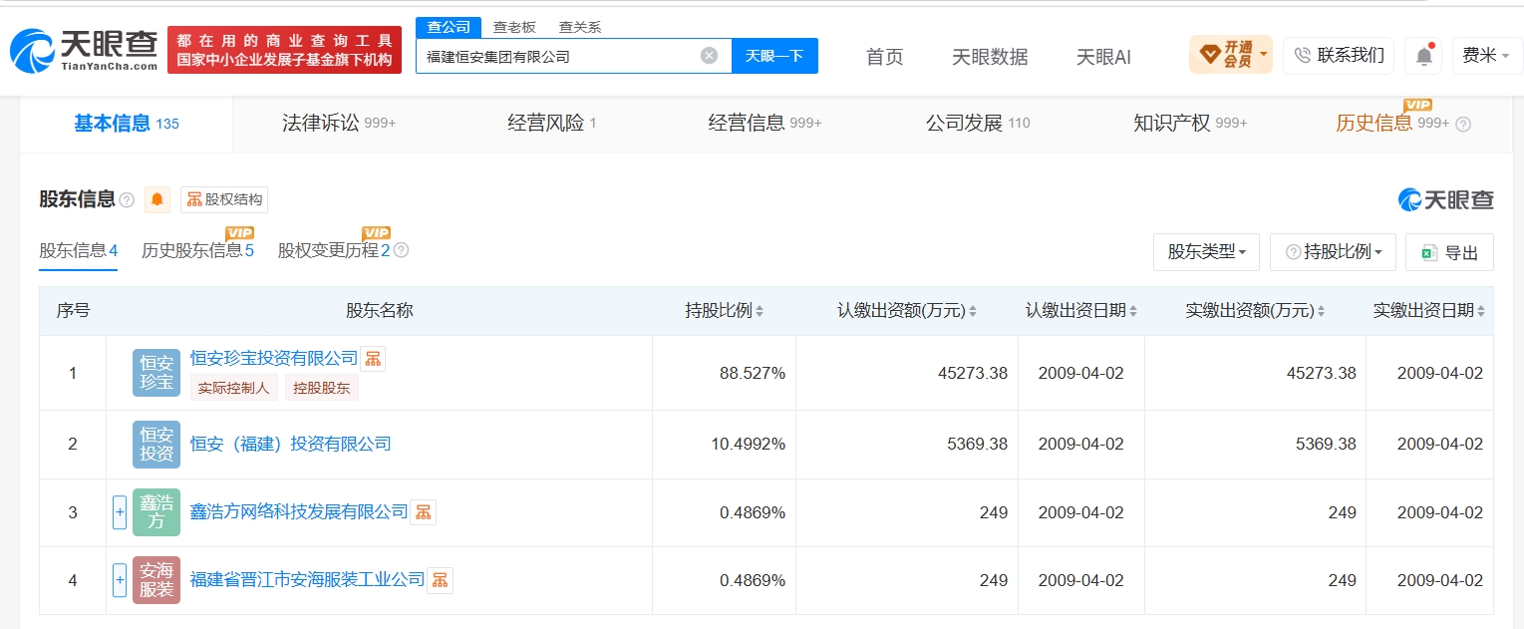Click the 天眼一下 search button
The image size is (1524, 629).
point(774,56)
